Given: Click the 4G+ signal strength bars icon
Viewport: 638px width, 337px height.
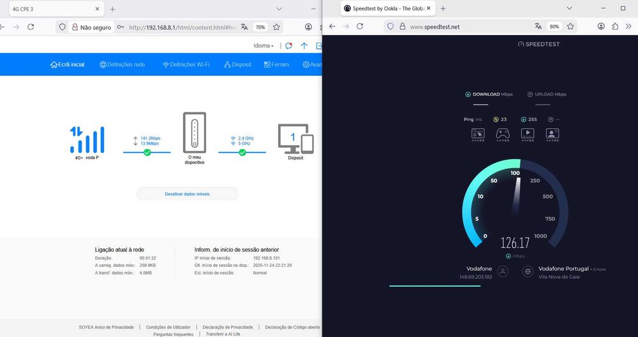Looking at the screenshot, I should click(87, 140).
